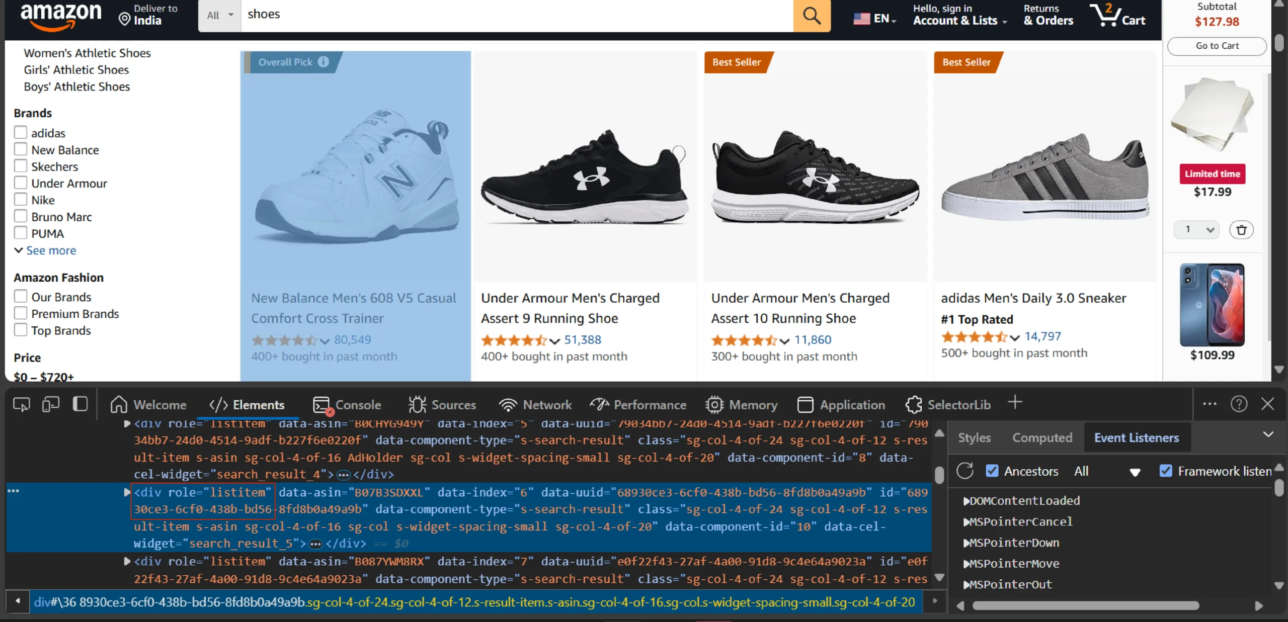Open DevTools more options ellipsis menu
The image size is (1288, 622).
(1210, 404)
